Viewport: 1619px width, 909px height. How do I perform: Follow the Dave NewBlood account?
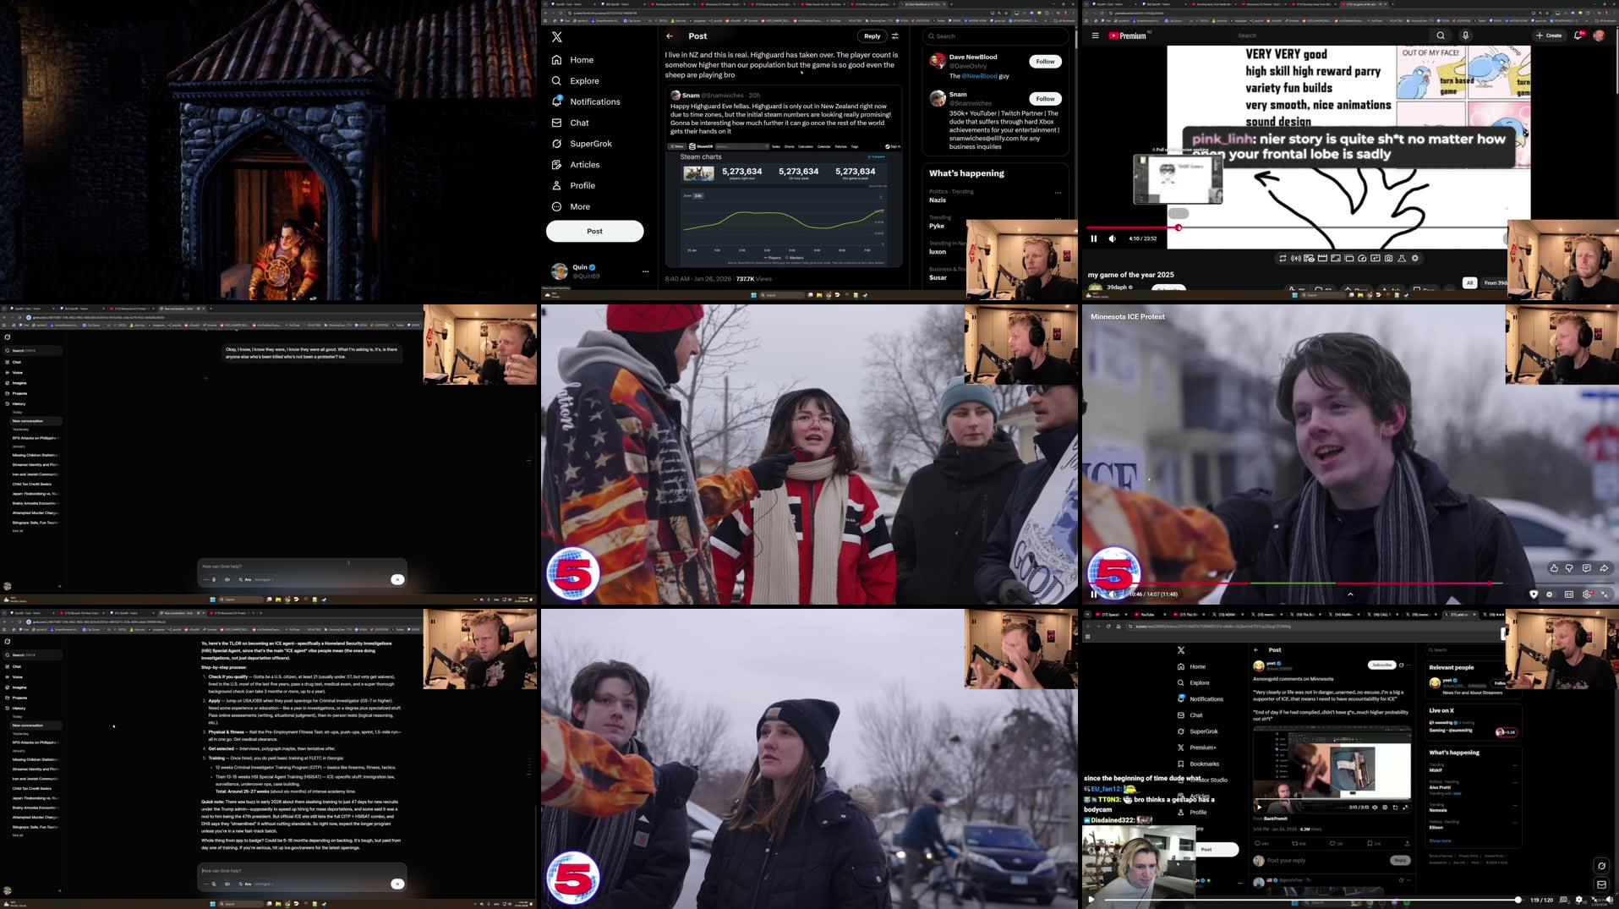[1045, 61]
